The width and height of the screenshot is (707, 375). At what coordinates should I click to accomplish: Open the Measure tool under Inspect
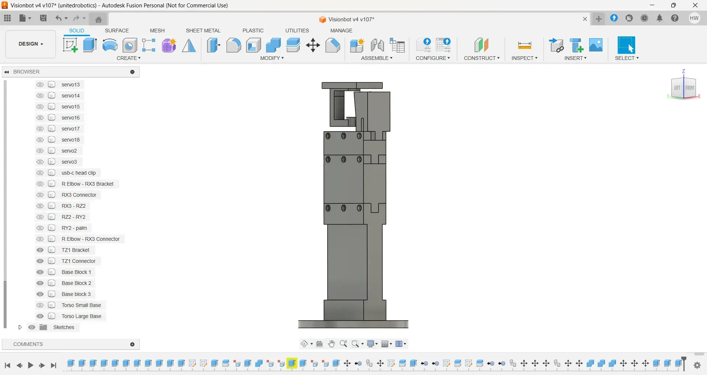coord(524,46)
